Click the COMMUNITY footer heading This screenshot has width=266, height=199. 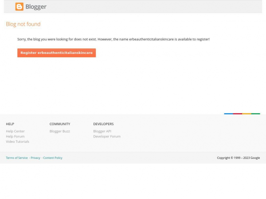tap(60, 124)
